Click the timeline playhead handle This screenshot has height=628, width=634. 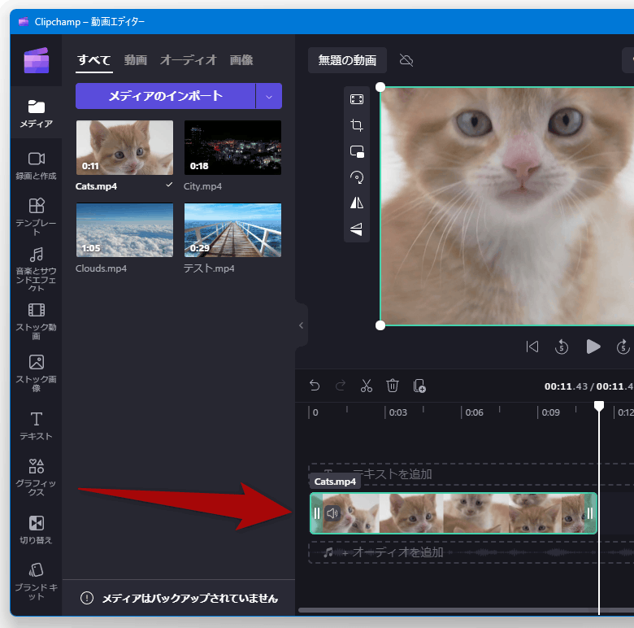click(x=599, y=406)
